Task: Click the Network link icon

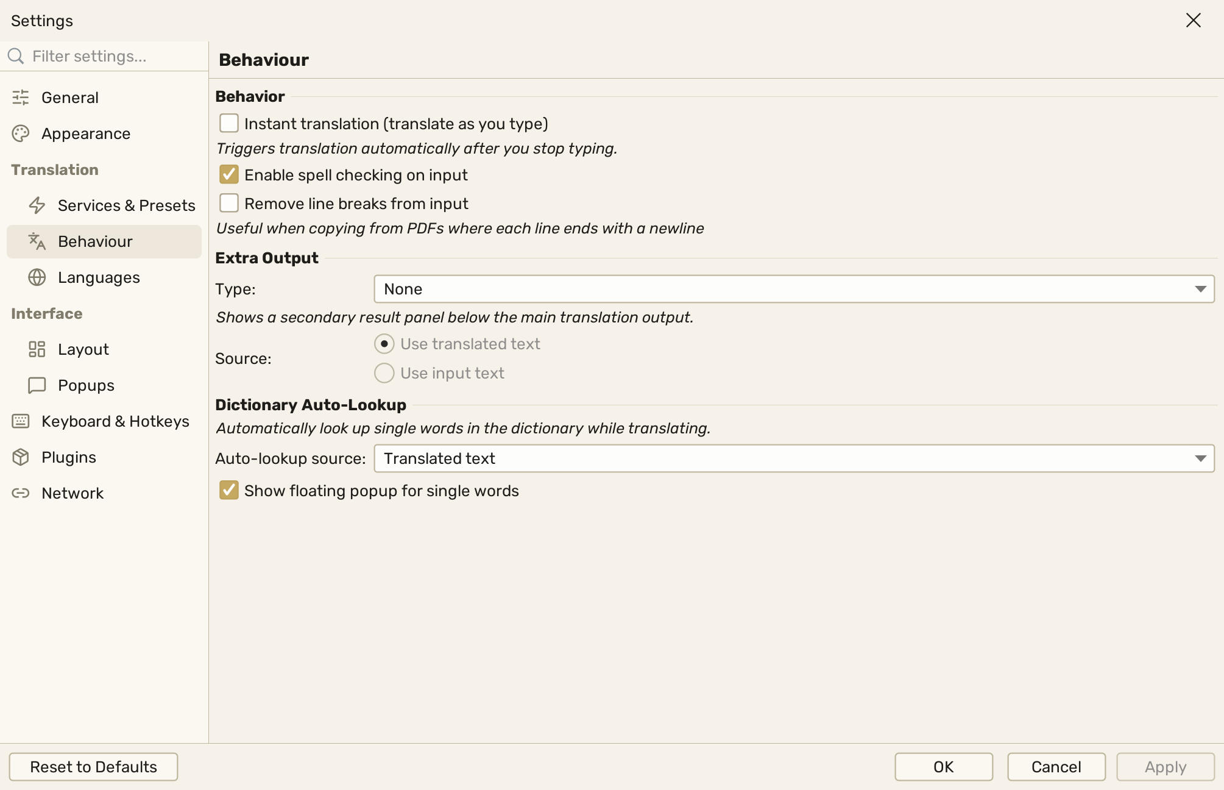Action: point(21,493)
